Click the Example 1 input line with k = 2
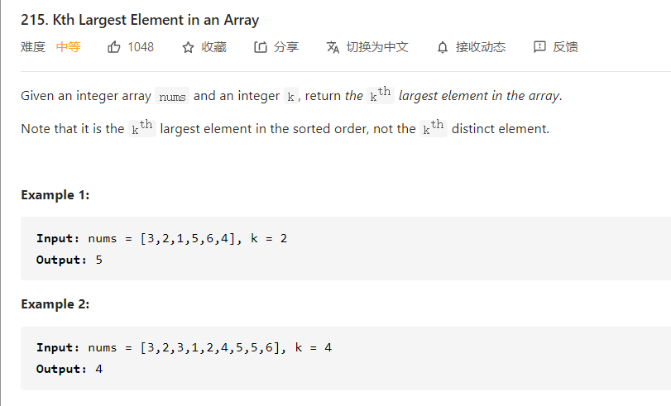 point(161,238)
